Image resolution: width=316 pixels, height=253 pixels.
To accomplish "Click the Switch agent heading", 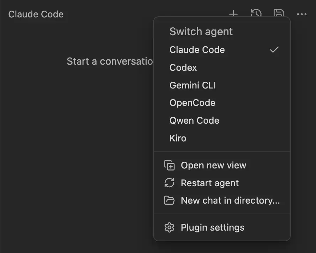I will 201,31.
